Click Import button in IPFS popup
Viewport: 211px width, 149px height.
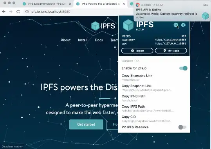coord(137,51)
